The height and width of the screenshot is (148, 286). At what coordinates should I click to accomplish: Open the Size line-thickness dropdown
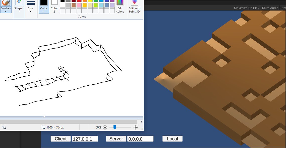30,10
